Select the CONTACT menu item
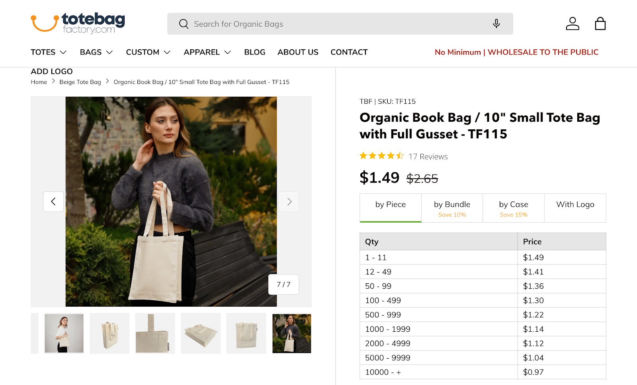 pos(349,52)
